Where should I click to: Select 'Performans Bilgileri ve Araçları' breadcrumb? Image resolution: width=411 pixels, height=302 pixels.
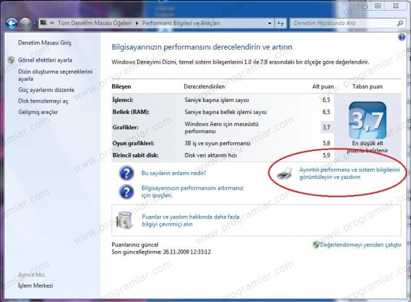click(181, 23)
